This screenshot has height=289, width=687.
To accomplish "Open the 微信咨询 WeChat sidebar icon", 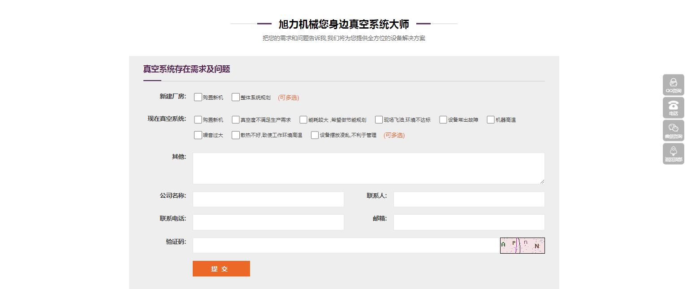I will tap(673, 130).
